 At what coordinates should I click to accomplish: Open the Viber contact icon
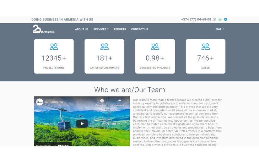point(214,19)
